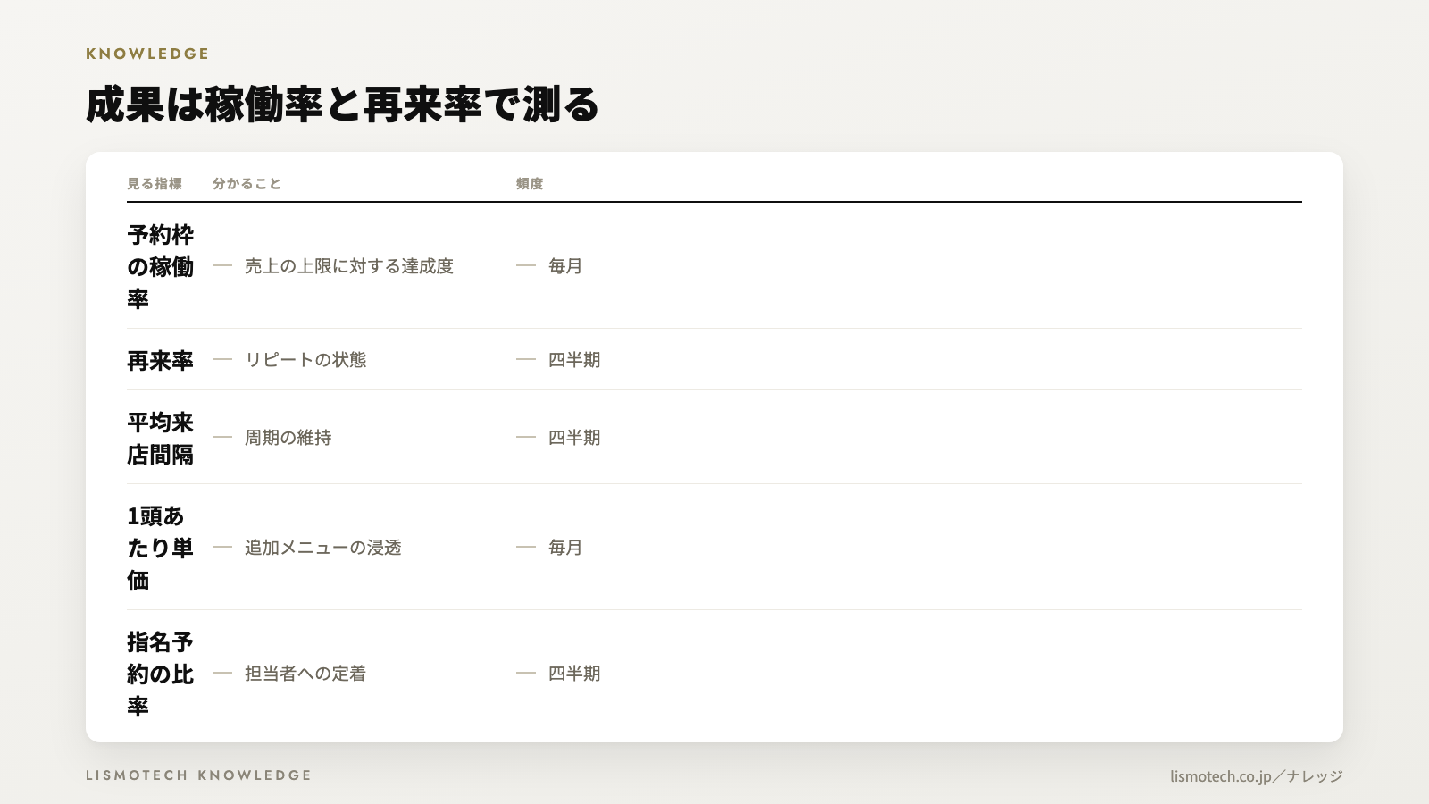The height and width of the screenshot is (804, 1429).
Task: Click the 見る指標 column header
Action: pyautogui.click(x=155, y=183)
